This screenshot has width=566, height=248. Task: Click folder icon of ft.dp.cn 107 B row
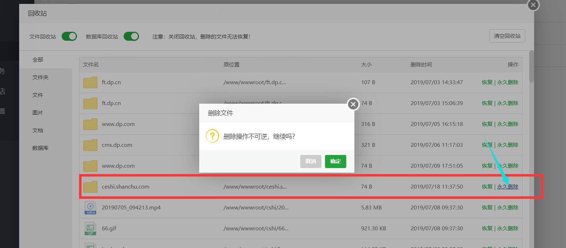click(x=90, y=82)
